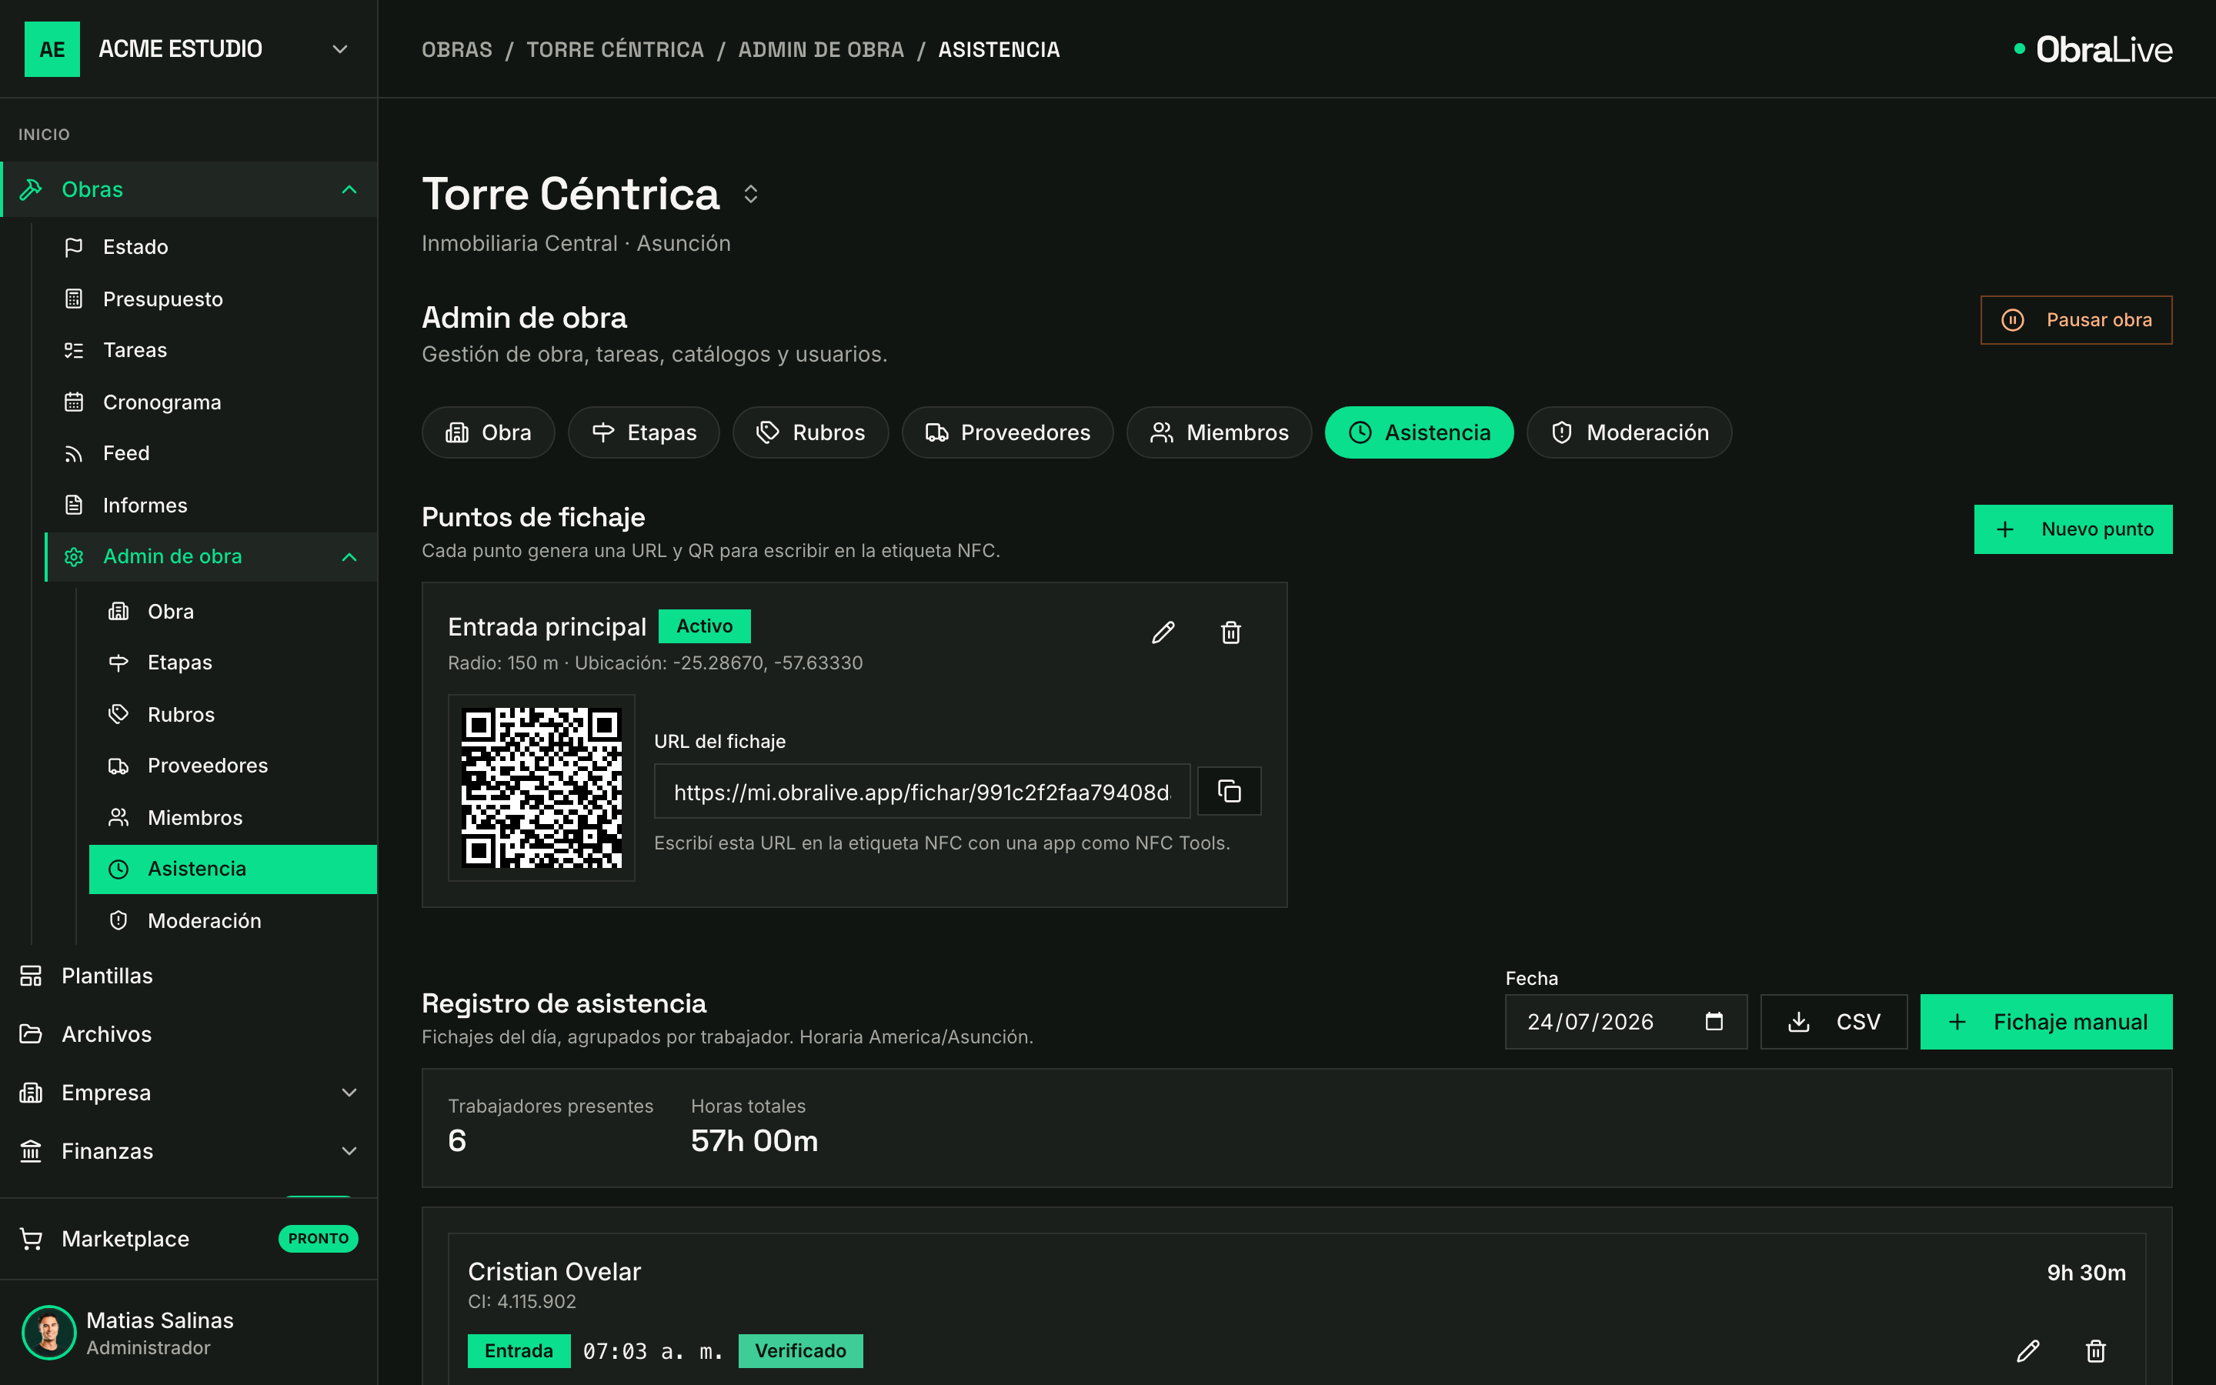Click the ADMIN DE OBRA breadcrumb link
The image size is (2216, 1385).
(x=822, y=49)
